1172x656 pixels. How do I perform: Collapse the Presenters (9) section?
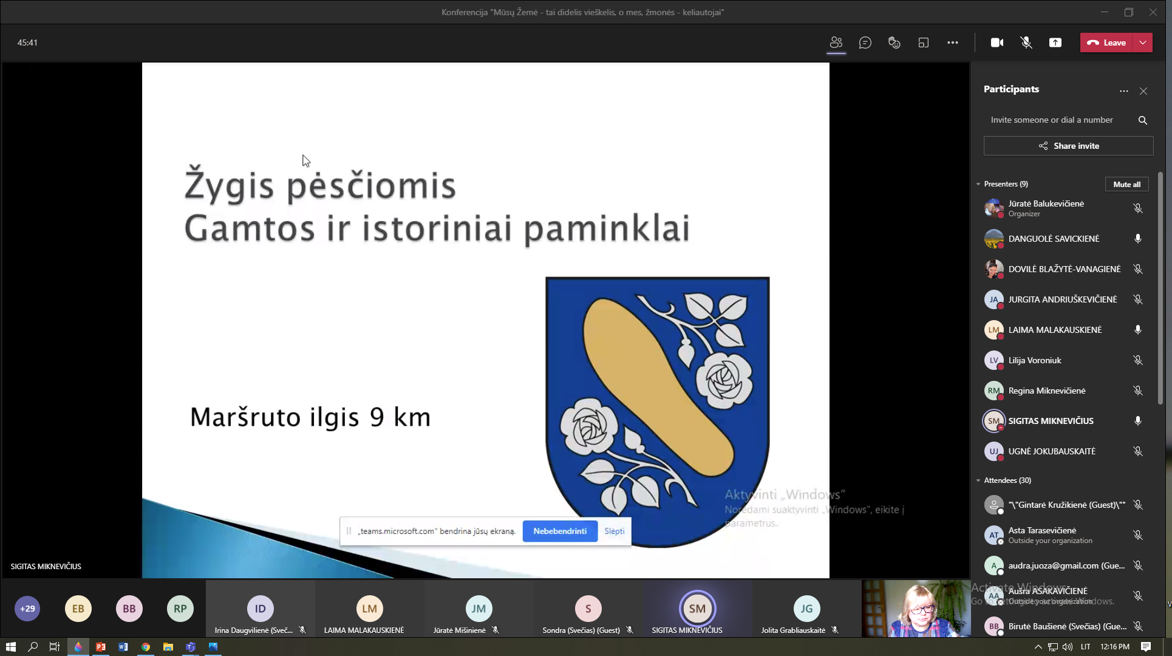978,184
